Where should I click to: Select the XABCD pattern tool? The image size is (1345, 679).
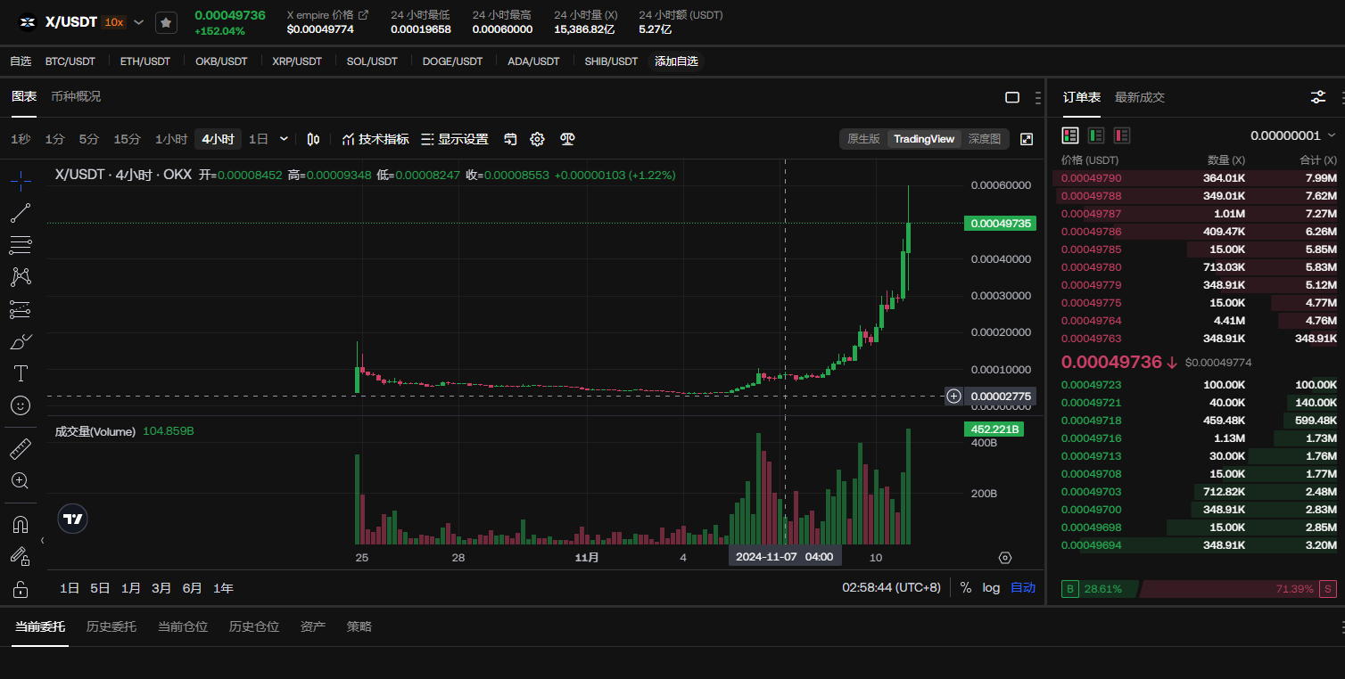[21, 277]
